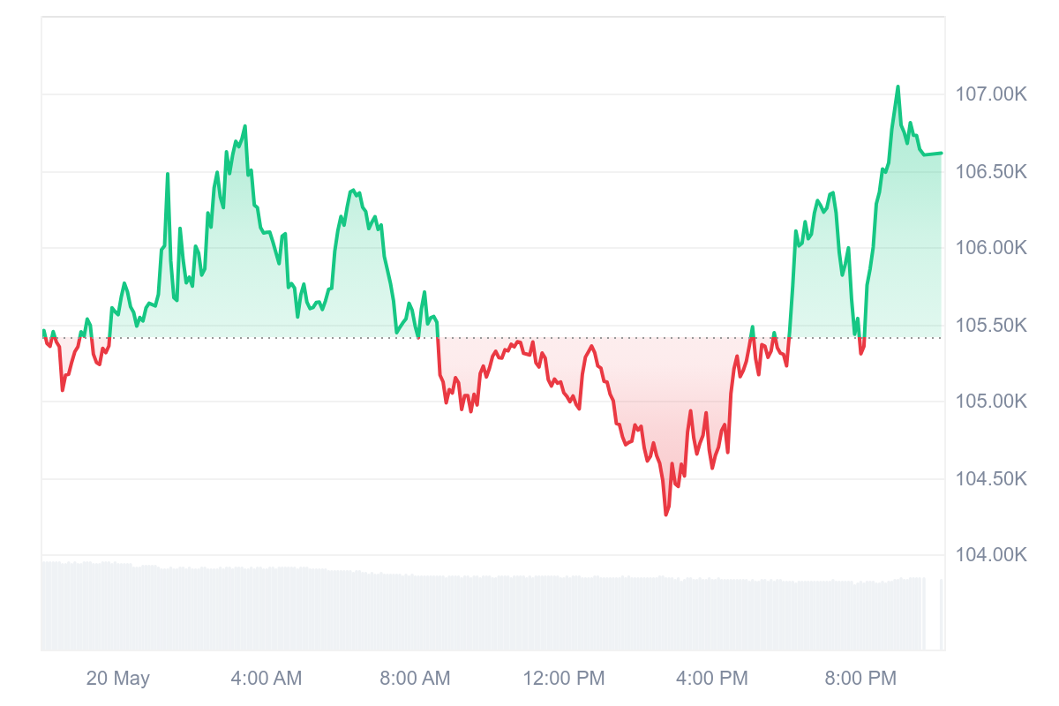This screenshot has width=1059, height=706.
Task: Click the 106.50K price axis label
Action: tap(991, 171)
